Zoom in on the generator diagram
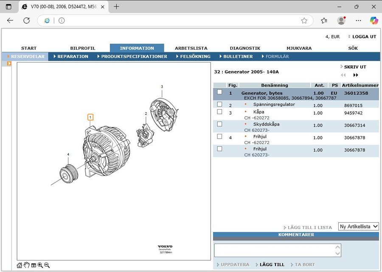 coord(40,265)
